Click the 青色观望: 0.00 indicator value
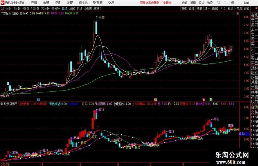The width and height of the screenshot is (258, 166). 58,104
